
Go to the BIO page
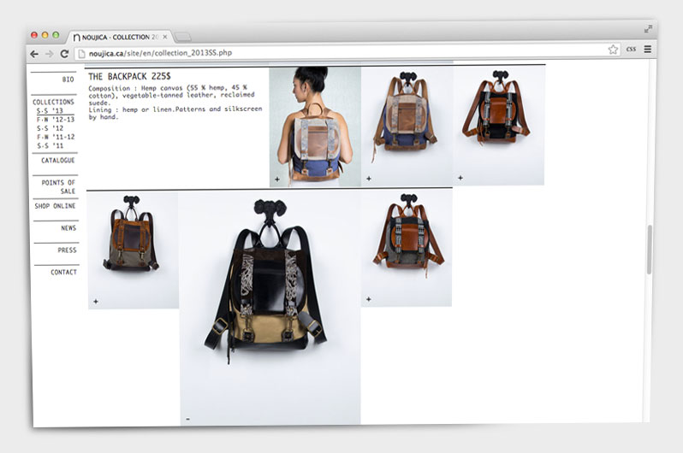coord(68,79)
